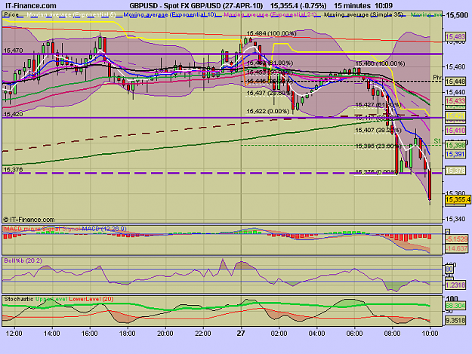Click the green 15,398 price tag
The width and height of the screenshot is (472, 354).
click(x=455, y=146)
